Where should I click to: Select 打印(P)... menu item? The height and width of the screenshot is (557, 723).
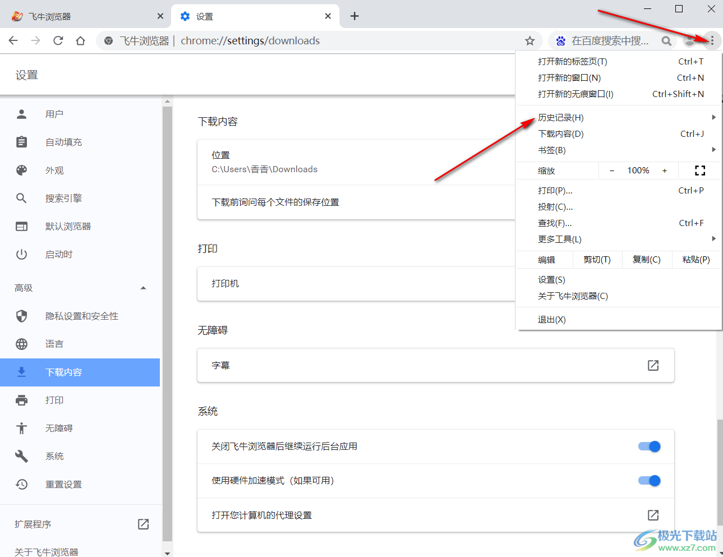619,191
